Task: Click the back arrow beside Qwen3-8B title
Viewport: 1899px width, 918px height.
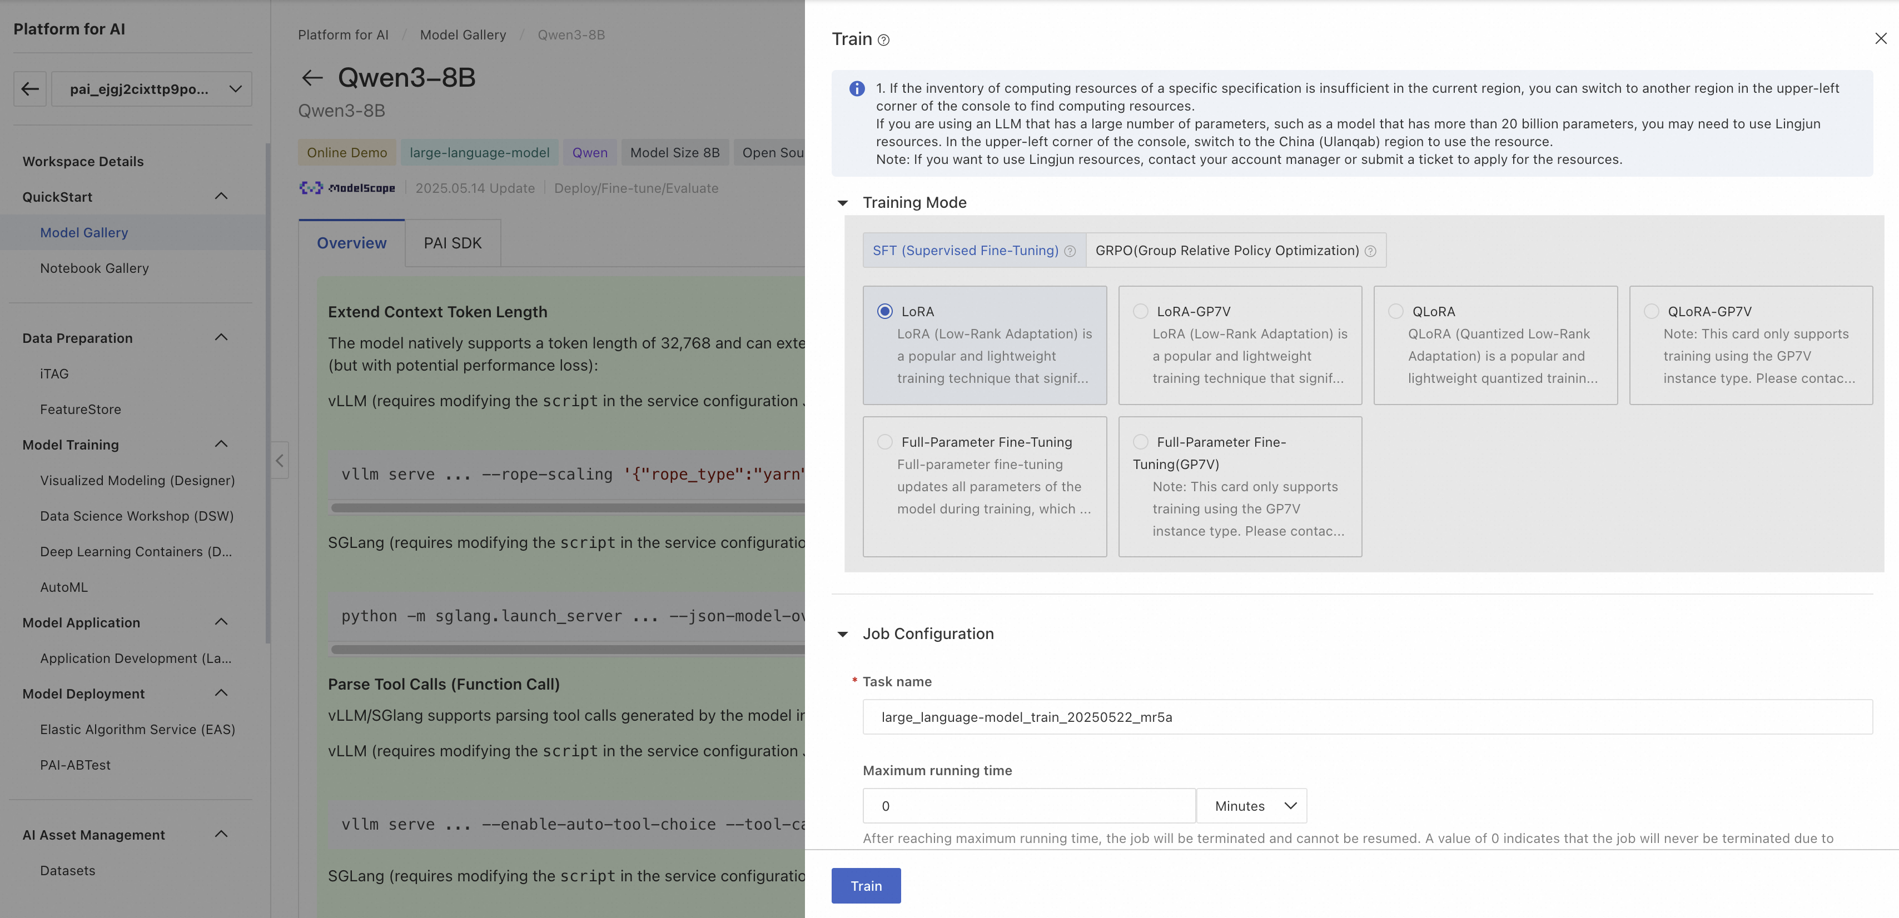Action: [x=312, y=78]
